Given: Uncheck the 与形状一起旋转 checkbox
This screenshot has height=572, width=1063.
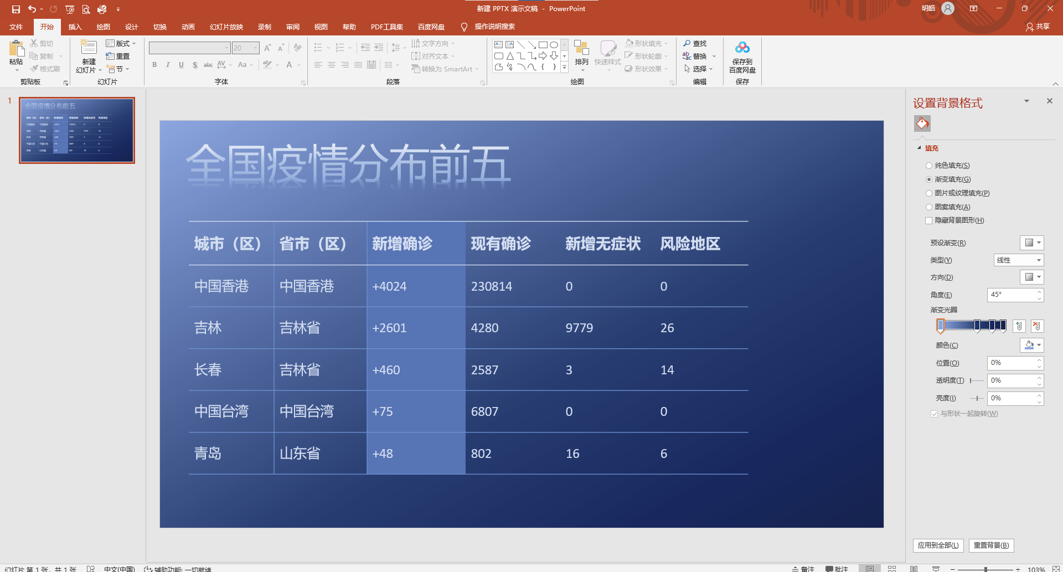Looking at the screenshot, I should point(934,414).
